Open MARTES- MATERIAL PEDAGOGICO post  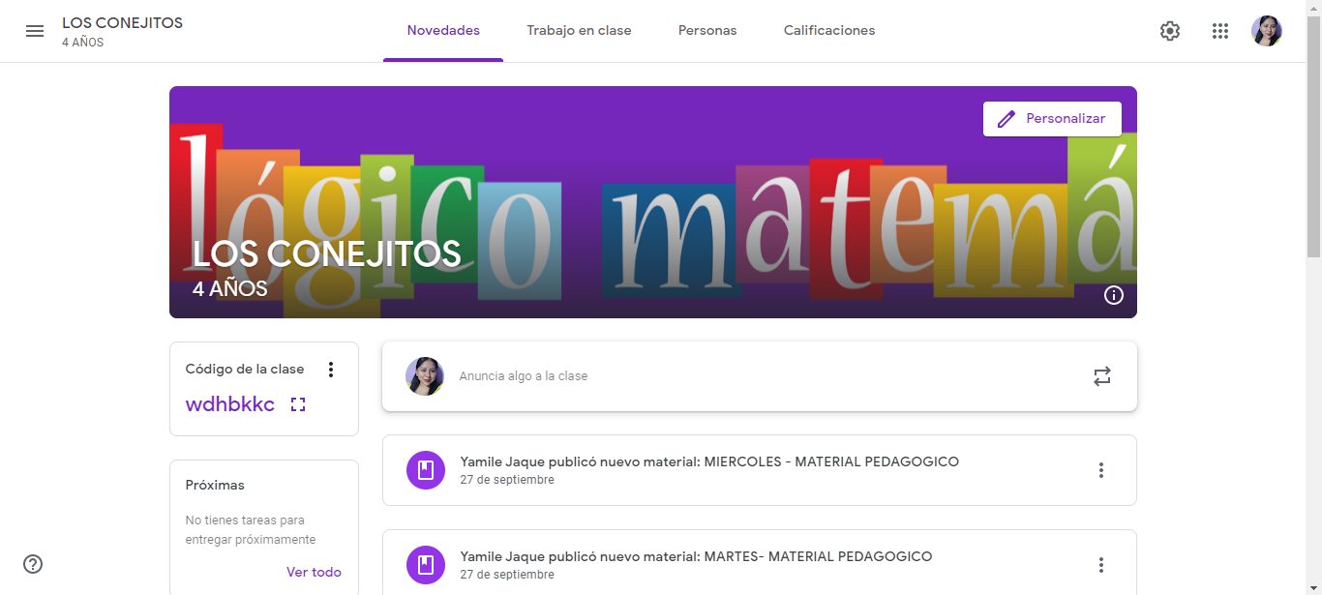(x=760, y=562)
